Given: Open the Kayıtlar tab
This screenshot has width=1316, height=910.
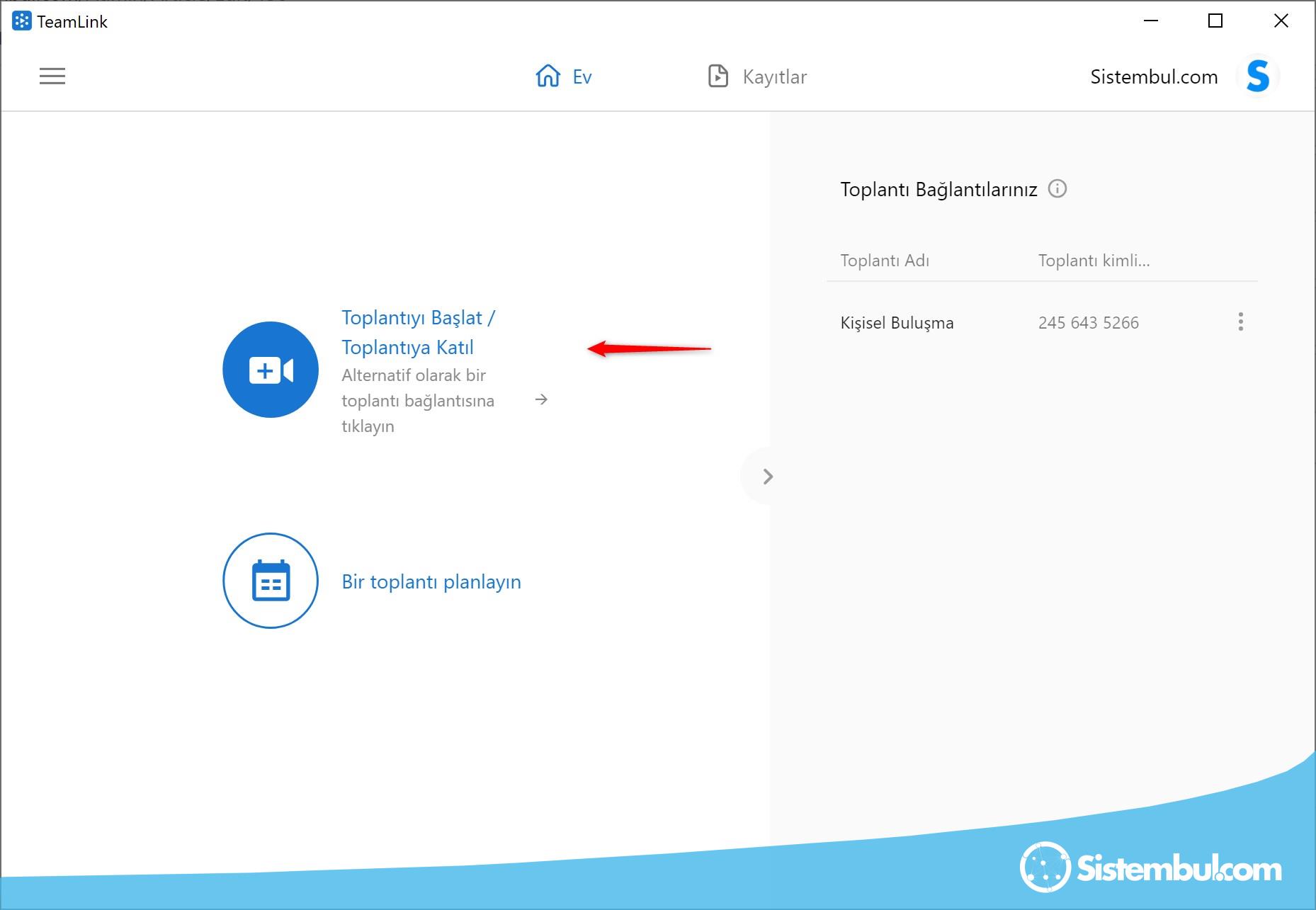Looking at the screenshot, I should [x=757, y=76].
